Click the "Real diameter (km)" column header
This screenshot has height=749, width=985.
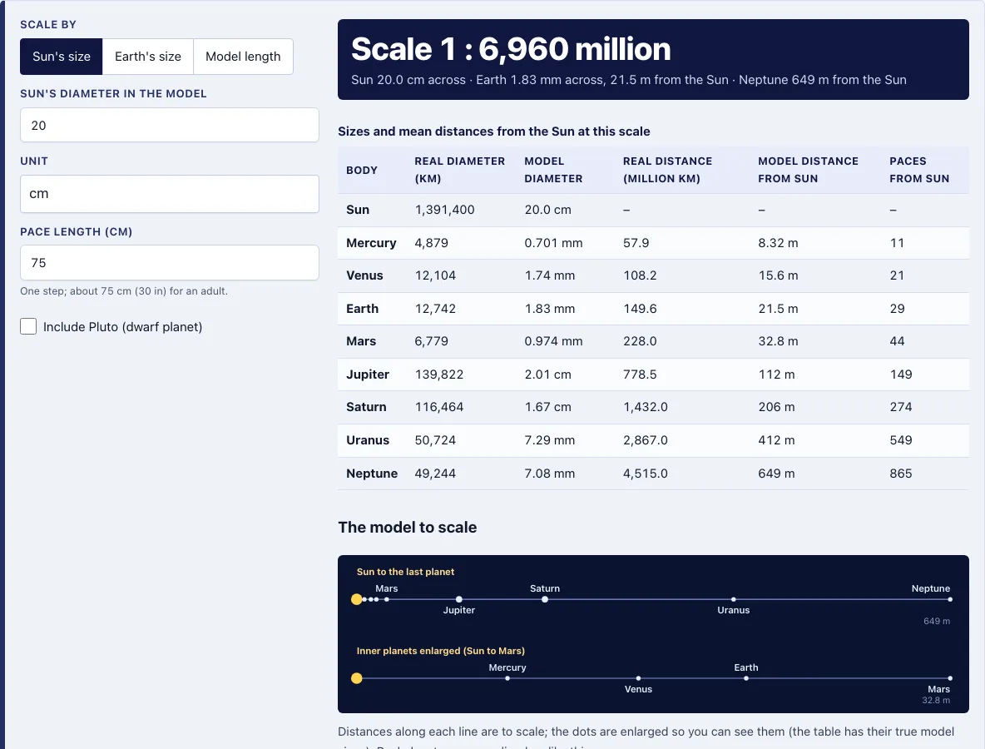click(460, 170)
